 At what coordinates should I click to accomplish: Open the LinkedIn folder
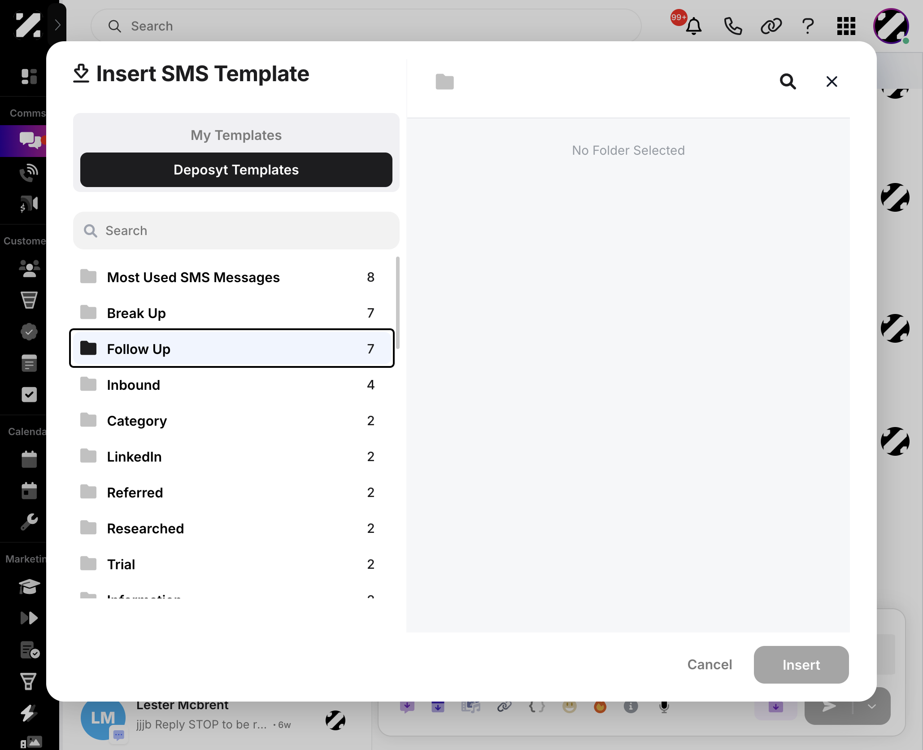coord(232,457)
